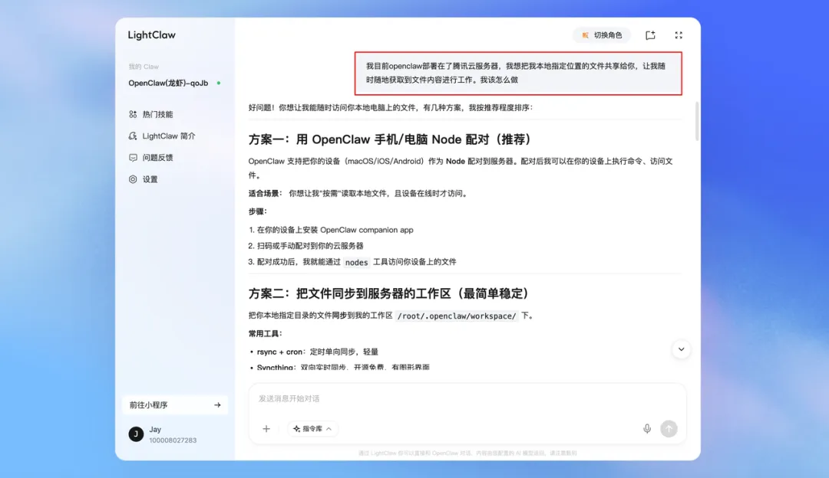The width and height of the screenshot is (829, 478).
Task: Click the 常用工具： label
Action: coord(266,333)
